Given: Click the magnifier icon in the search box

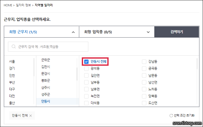Looking at the screenshot, I should click(13, 46).
